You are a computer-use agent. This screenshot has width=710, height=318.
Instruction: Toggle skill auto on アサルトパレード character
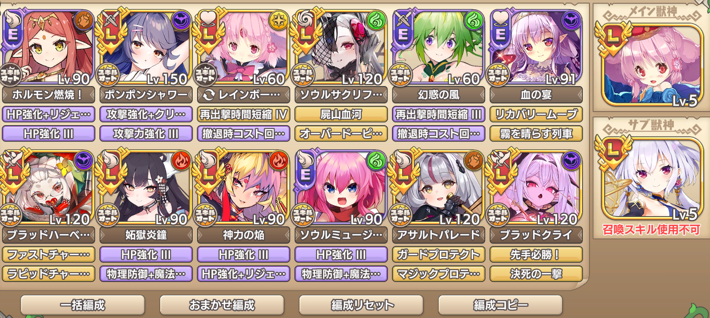(400, 215)
